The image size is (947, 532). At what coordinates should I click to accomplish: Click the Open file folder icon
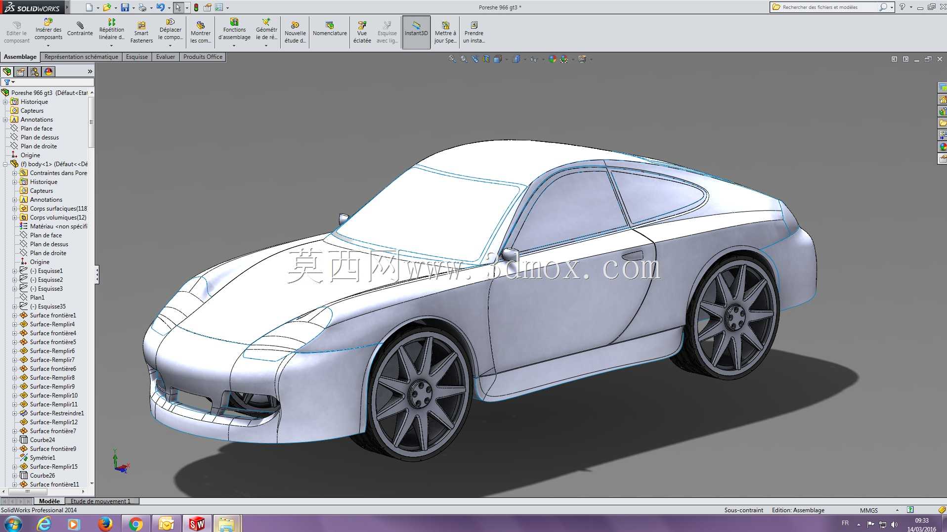[106, 7]
